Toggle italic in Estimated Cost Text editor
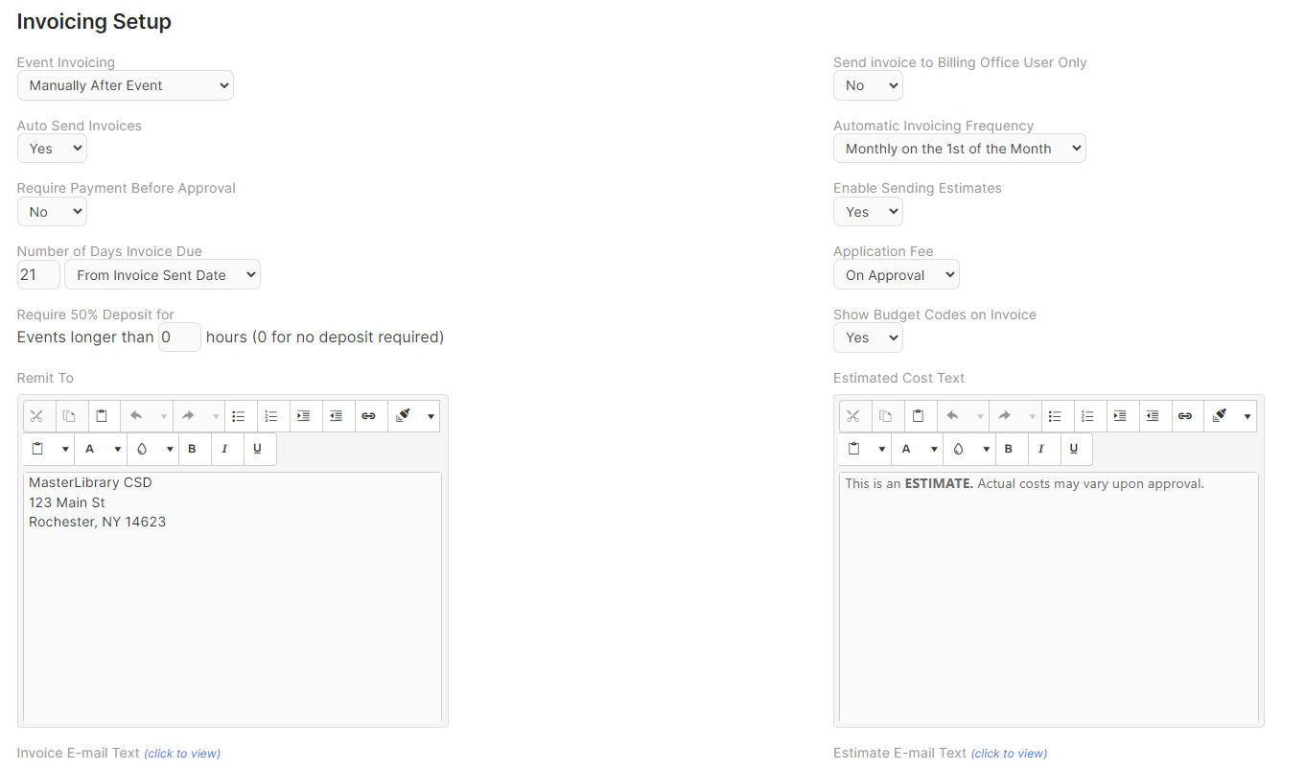The width and height of the screenshot is (1306, 769). coord(1041,449)
